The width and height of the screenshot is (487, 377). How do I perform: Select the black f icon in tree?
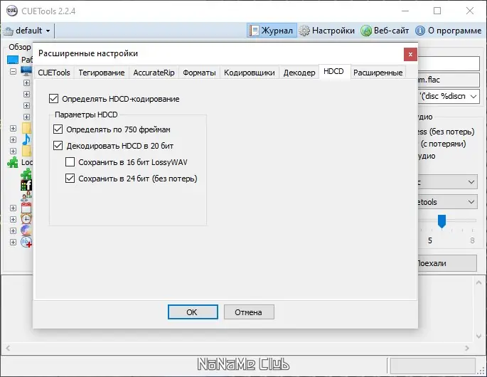26,185
